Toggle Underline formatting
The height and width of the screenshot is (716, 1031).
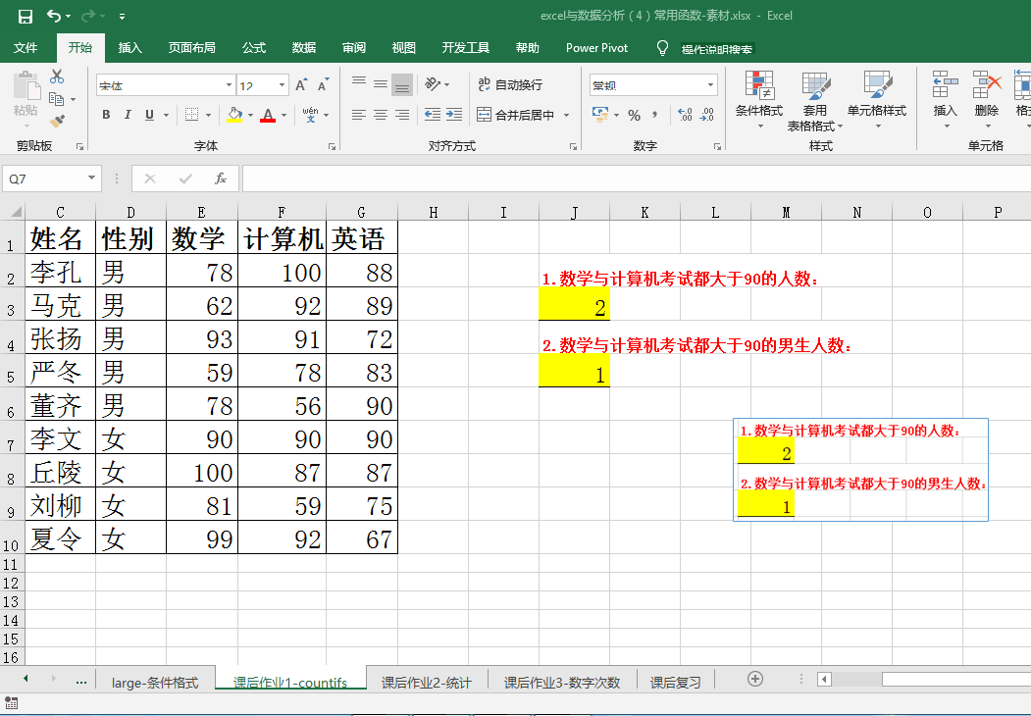(x=149, y=115)
